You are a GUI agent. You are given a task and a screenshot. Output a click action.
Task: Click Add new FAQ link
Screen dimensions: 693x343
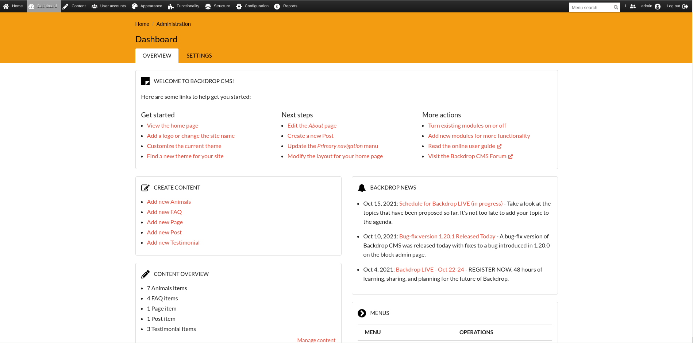164,212
